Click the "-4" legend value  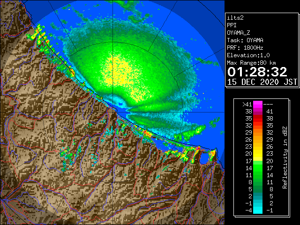tap(248, 210)
